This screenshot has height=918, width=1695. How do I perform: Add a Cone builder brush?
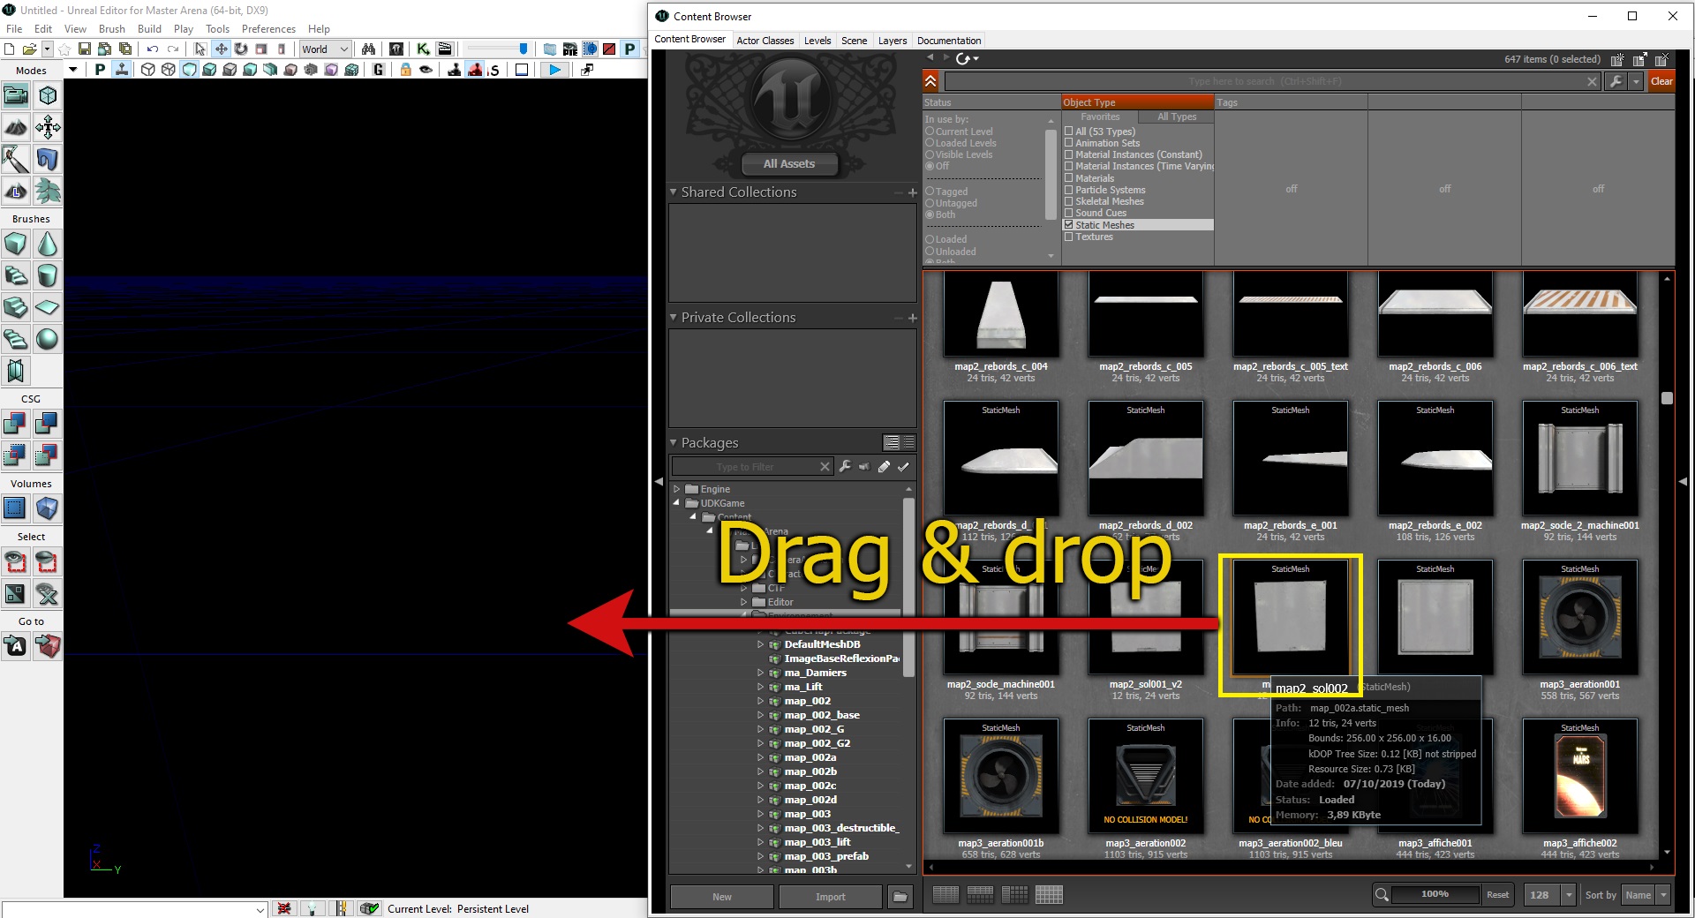(48, 244)
